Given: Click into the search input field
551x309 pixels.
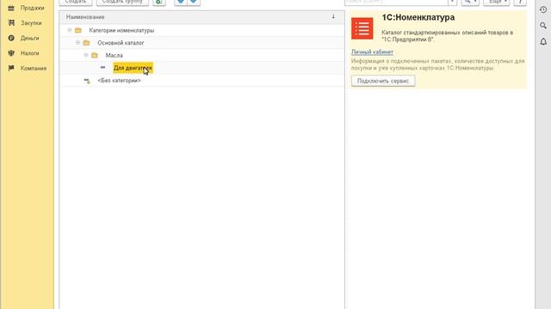Looking at the screenshot, I should click(x=396, y=2).
